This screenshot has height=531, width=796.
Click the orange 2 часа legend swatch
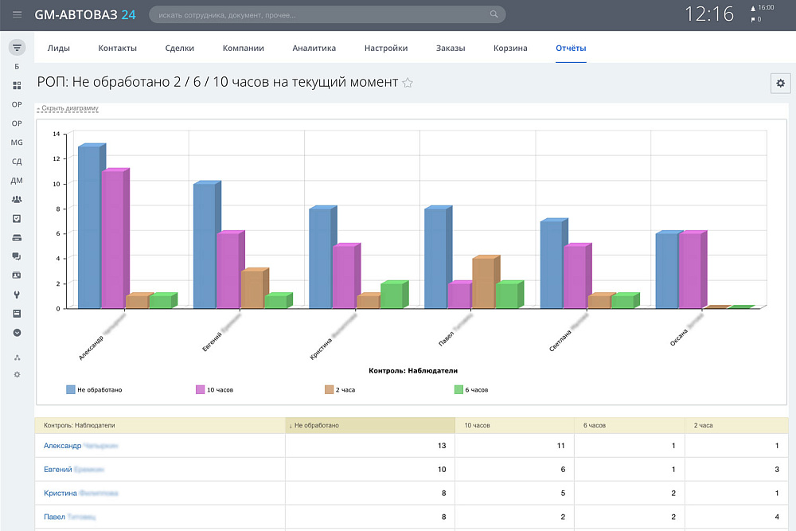[329, 389]
